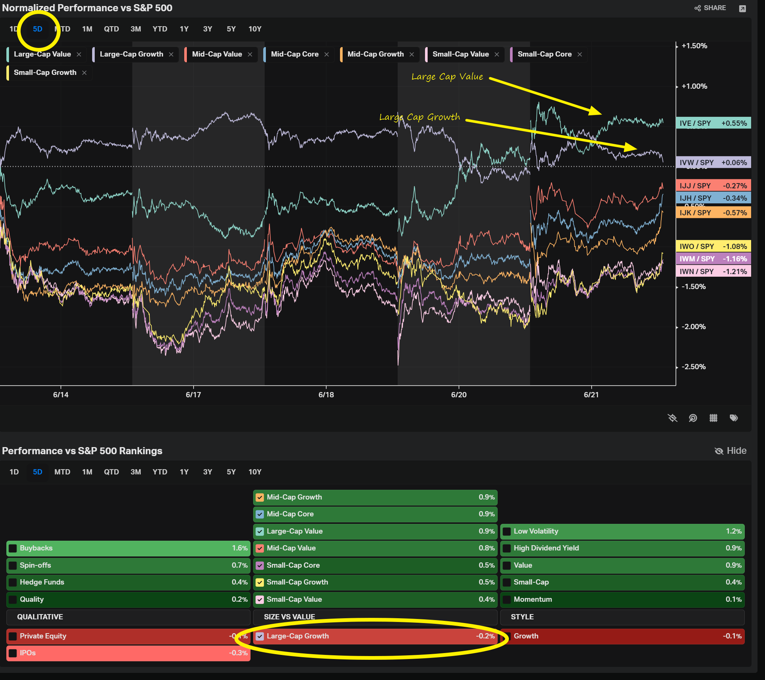Remove Small-Cap Value series chip
Screen dimensions: 765x680
tap(497, 54)
